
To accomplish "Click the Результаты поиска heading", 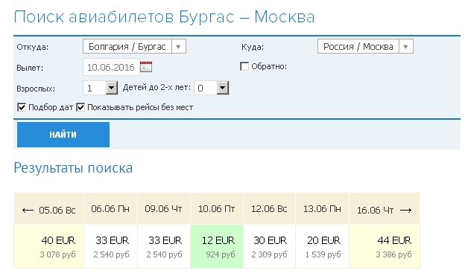I will 73,168.
